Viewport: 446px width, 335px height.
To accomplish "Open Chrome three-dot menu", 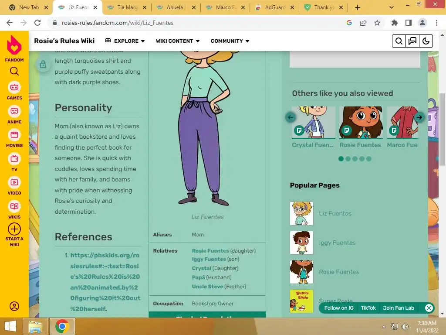I will click(x=436, y=23).
